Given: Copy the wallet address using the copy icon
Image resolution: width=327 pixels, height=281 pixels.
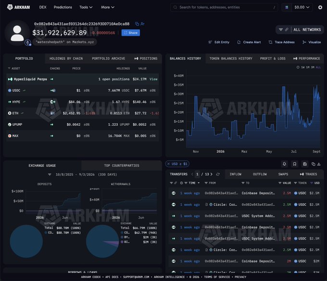Looking at the screenshot, I should tap(137, 24).
